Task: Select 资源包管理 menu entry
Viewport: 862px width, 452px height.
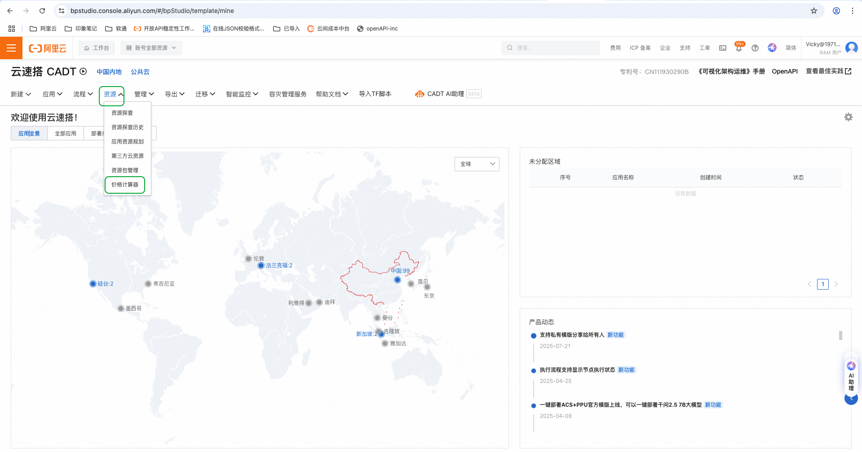Action: (x=127, y=170)
